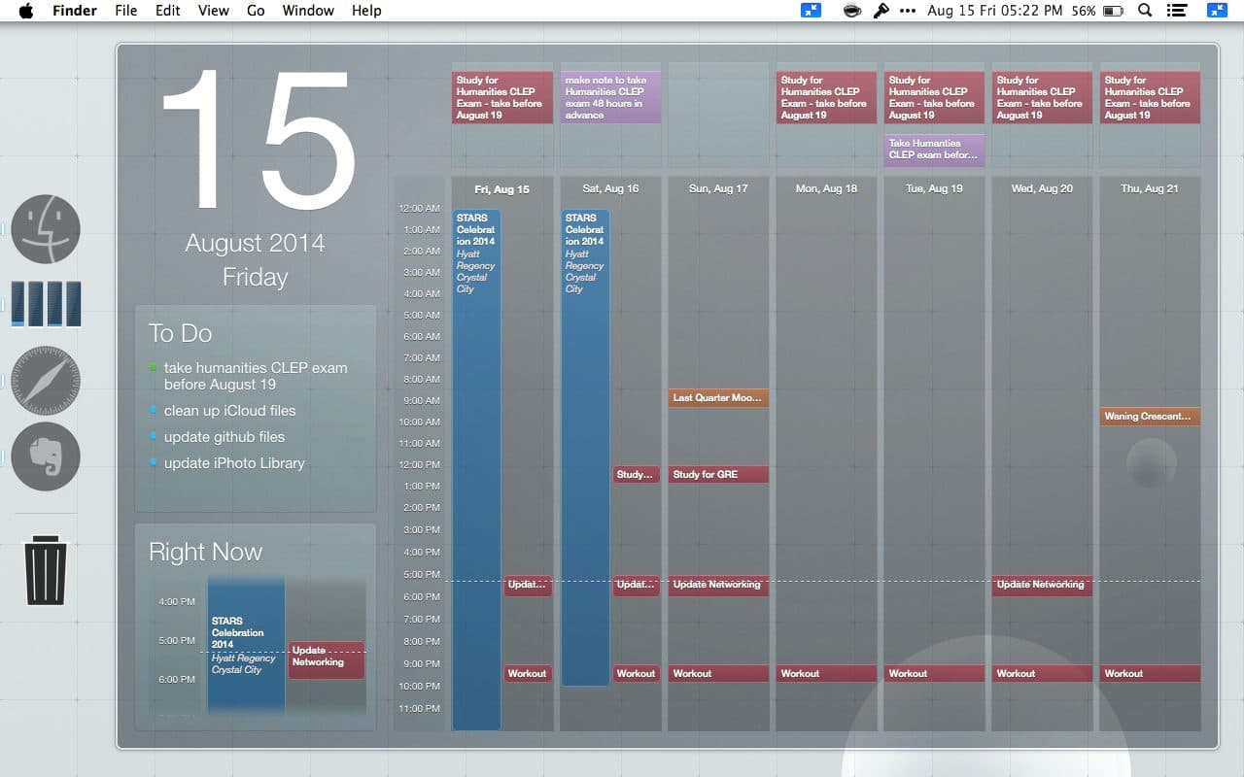
Task: Open the Trash in the dock
Action: (46, 570)
